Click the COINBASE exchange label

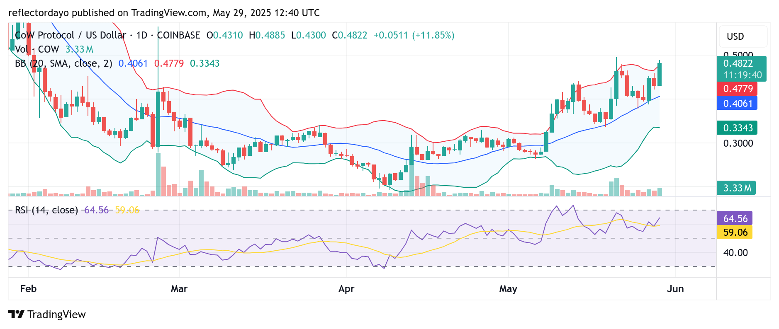pos(179,35)
